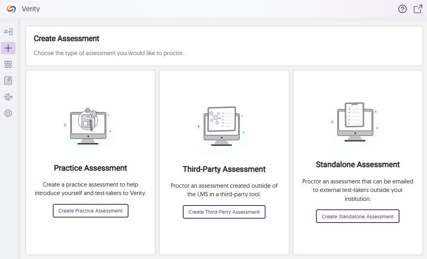Open the settings gear in sidebar
Screen dimensions: 427x259
pos(8,113)
